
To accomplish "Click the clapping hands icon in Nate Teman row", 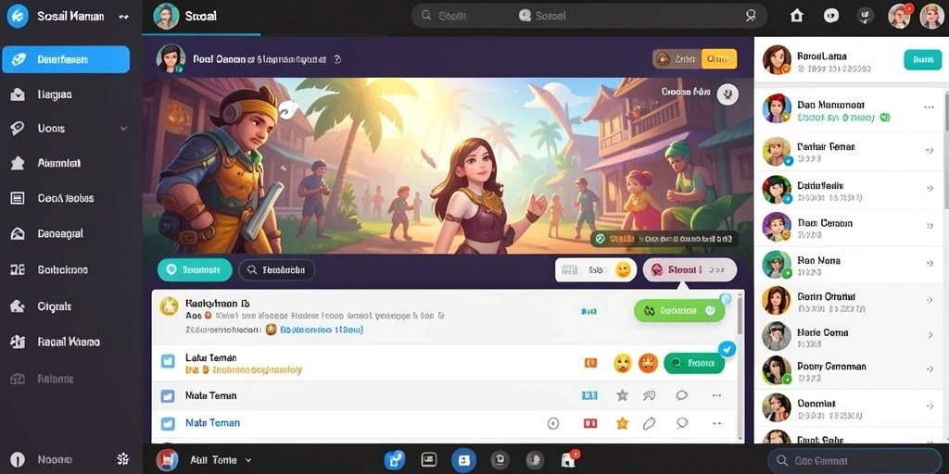I will [650, 395].
